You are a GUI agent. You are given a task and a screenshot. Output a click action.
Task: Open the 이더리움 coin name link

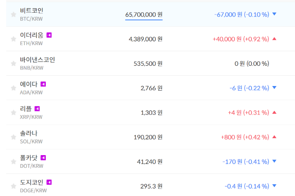[32, 35]
